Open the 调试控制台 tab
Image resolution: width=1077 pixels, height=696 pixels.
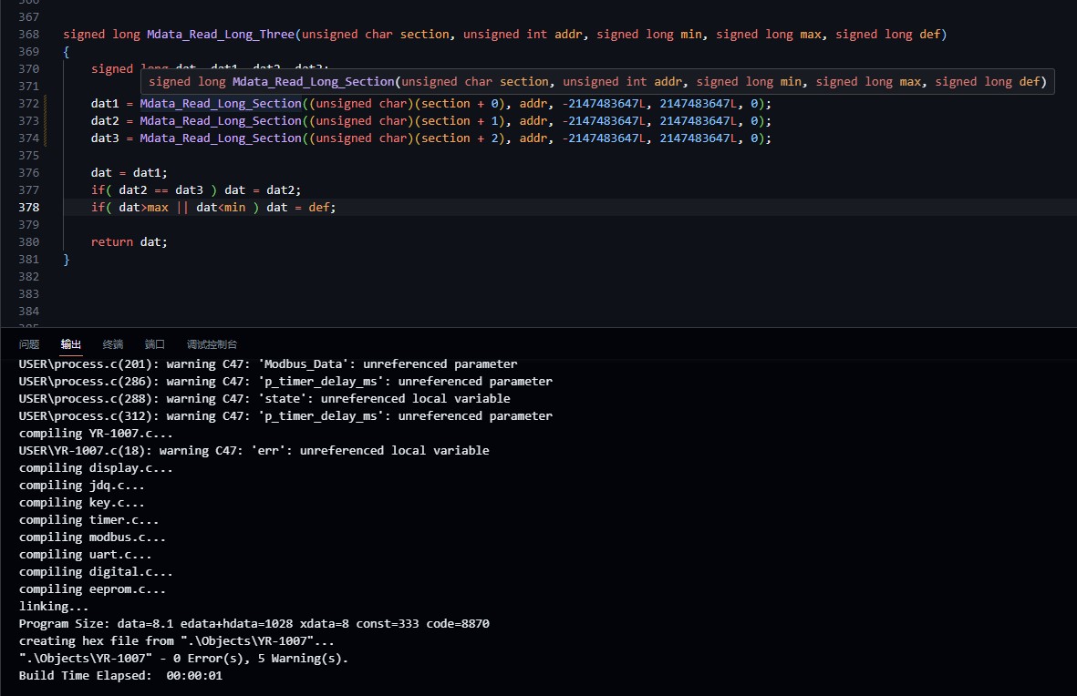coord(212,344)
